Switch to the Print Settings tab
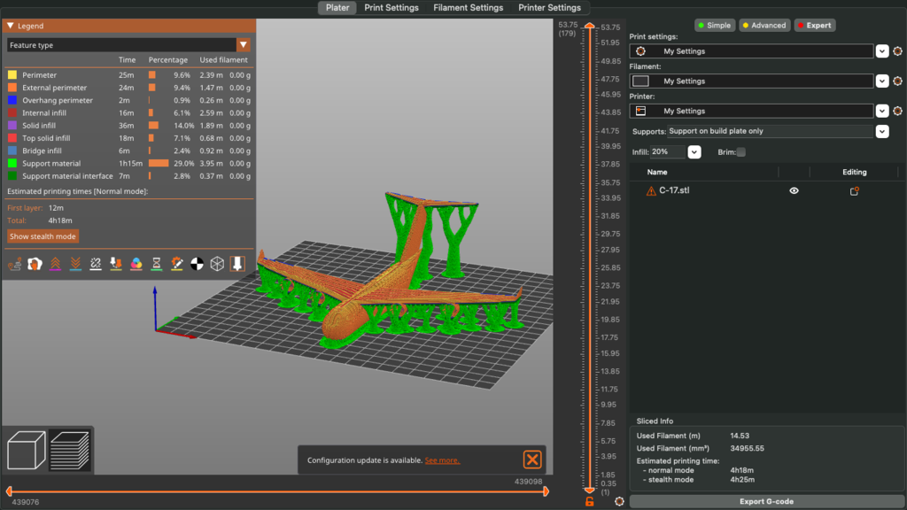Image resolution: width=907 pixels, height=510 pixels. coord(391,7)
